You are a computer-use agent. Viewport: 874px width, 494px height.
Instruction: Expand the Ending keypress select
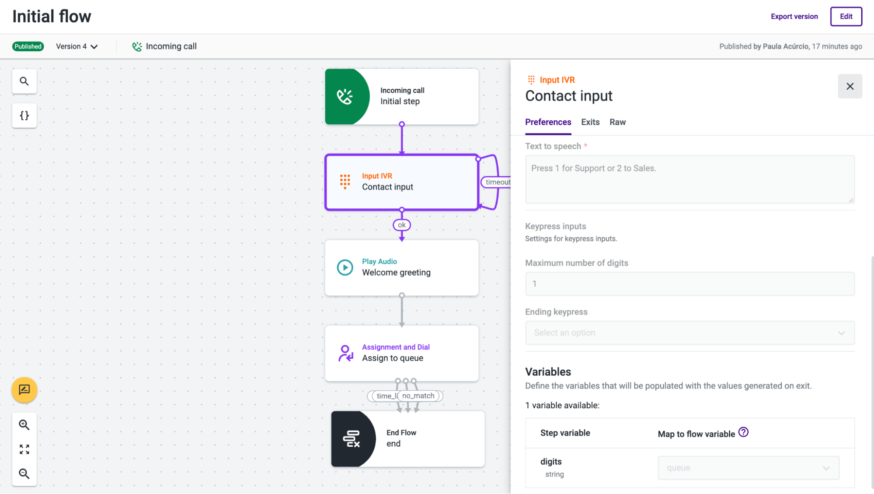click(x=689, y=333)
